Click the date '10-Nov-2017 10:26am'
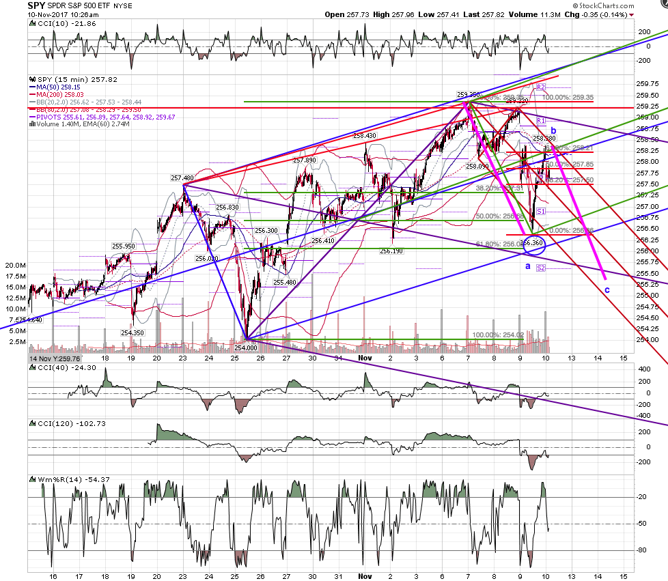This screenshot has width=668, height=581. [x=63, y=14]
